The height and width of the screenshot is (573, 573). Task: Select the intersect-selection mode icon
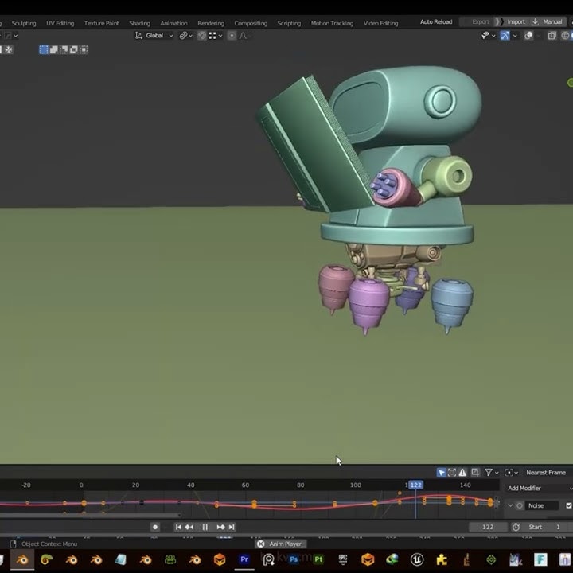tap(84, 49)
